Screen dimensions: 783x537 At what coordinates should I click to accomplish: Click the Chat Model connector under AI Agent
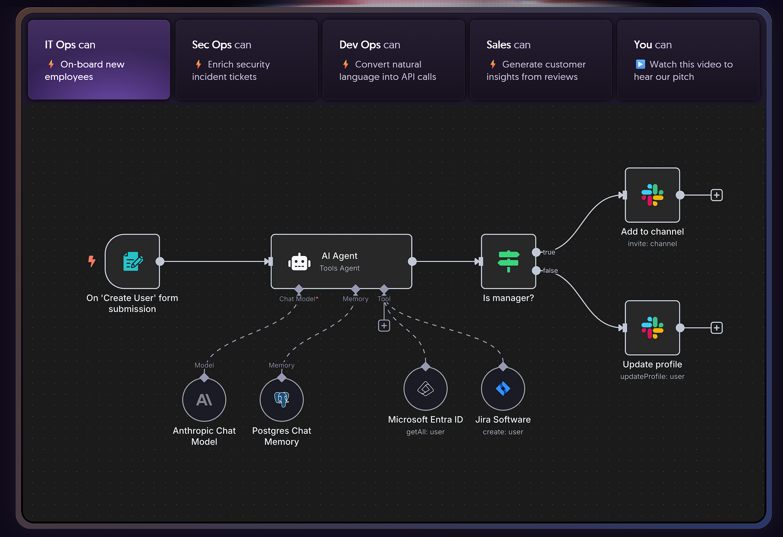point(298,289)
